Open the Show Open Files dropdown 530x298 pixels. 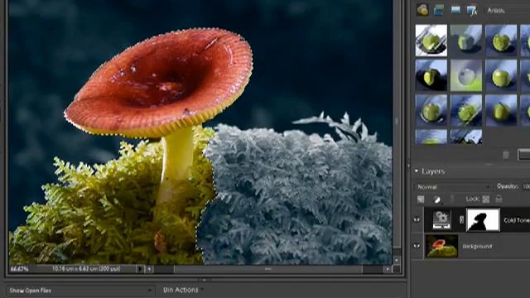pyautogui.click(x=80, y=291)
